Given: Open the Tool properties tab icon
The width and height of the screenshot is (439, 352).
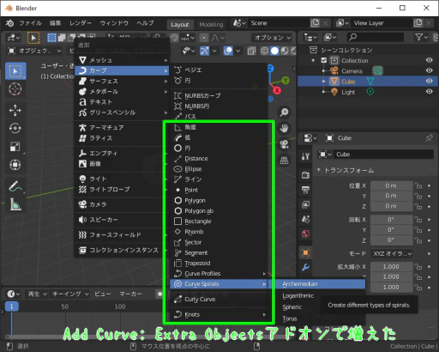Looking at the screenshot, I should pos(305,156).
